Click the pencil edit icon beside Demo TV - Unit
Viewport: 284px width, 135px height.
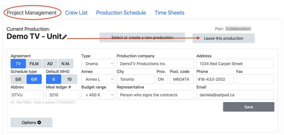(64, 37)
